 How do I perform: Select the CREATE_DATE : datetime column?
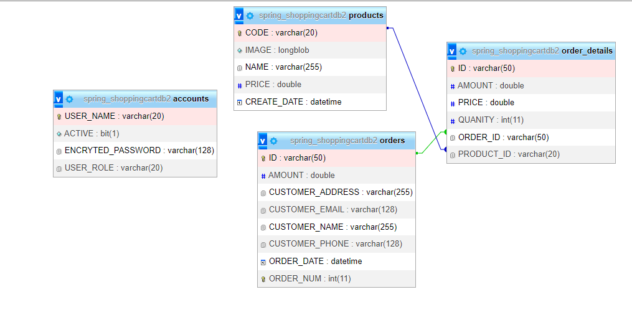click(310, 102)
